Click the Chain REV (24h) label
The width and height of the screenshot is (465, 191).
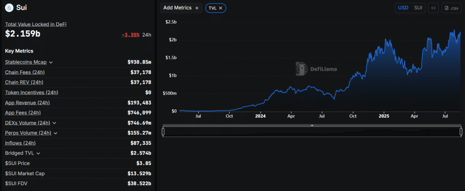click(24, 82)
